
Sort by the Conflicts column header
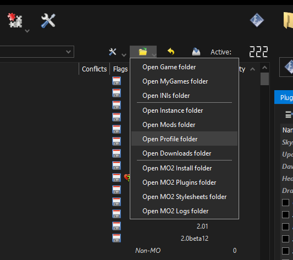(x=95, y=69)
